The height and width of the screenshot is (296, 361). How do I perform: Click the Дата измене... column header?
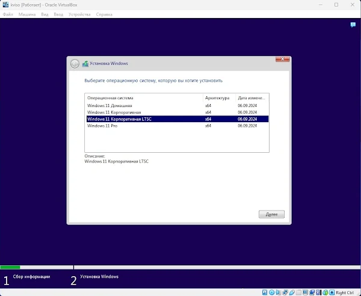point(252,98)
